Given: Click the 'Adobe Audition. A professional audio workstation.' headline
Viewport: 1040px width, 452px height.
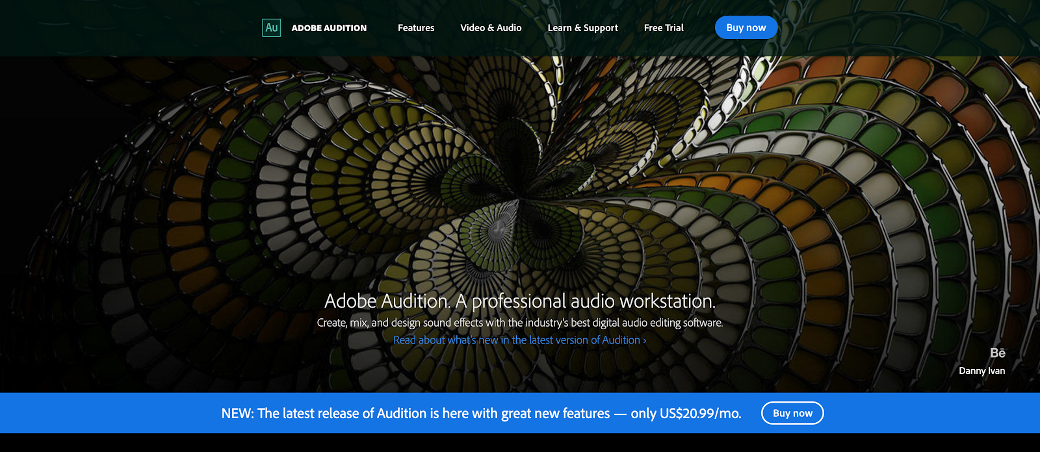Looking at the screenshot, I should [x=519, y=301].
